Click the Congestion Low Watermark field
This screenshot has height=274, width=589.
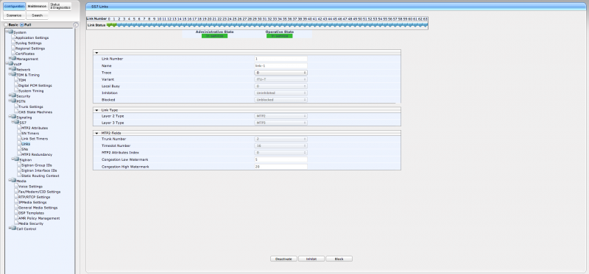pyautogui.click(x=281, y=159)
